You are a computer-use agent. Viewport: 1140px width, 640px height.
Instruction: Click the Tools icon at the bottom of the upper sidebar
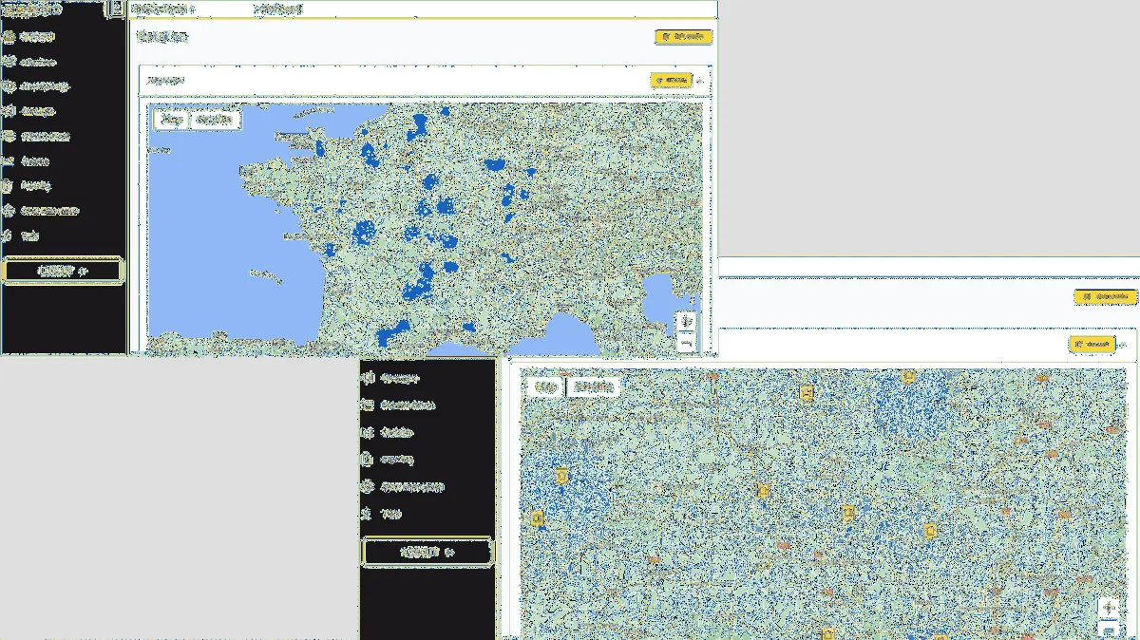[x=9, y=235]
